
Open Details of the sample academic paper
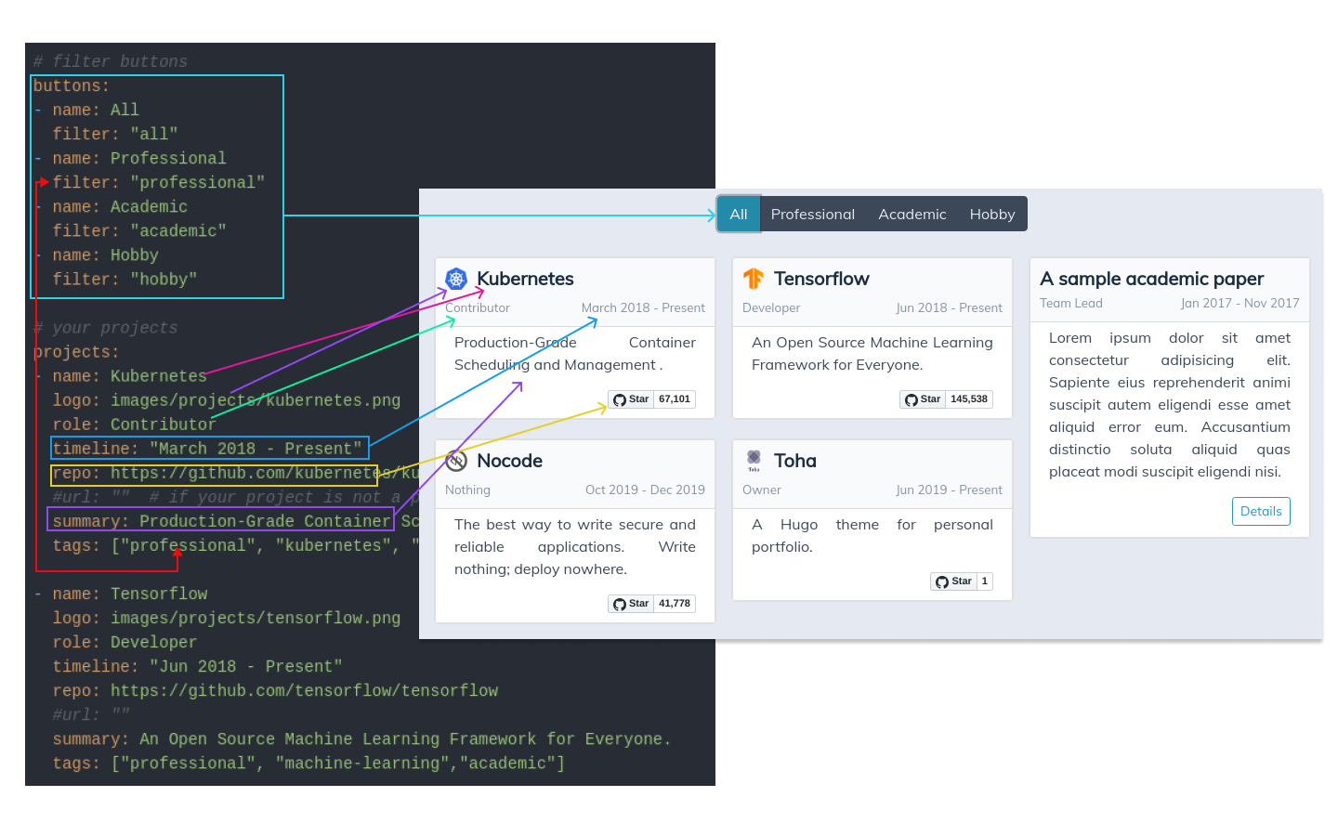tap(1260, 511)
